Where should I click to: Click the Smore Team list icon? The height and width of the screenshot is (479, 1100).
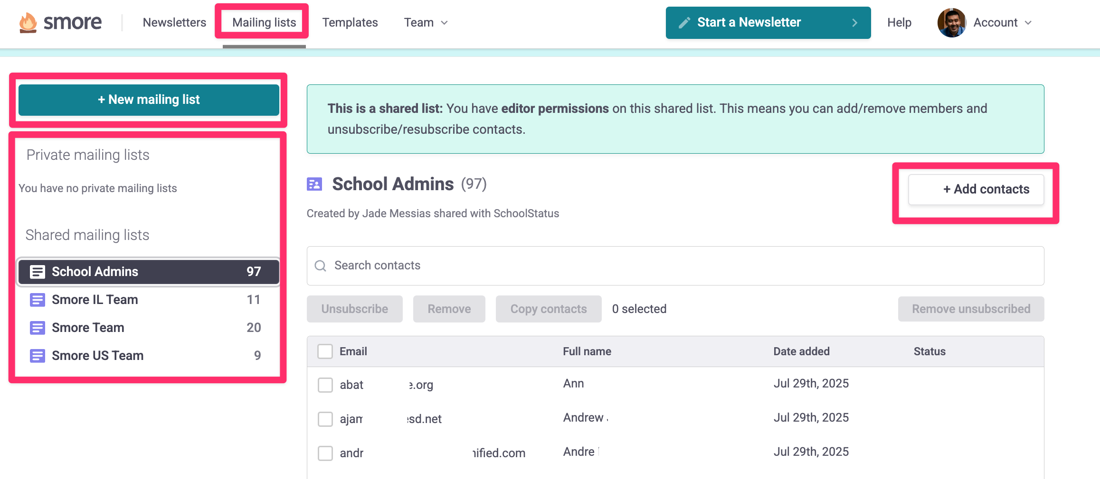coord(38,328)
